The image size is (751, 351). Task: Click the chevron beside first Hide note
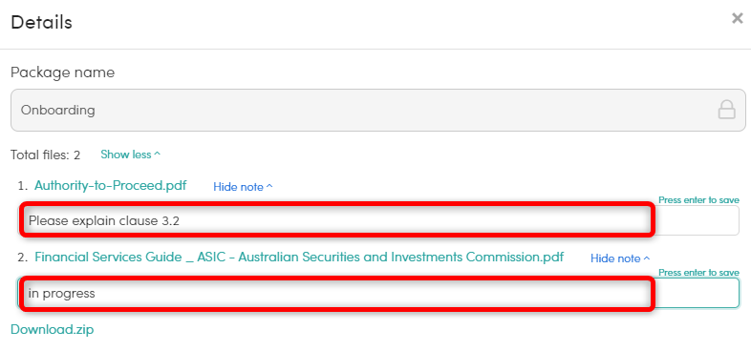[269, 187]
